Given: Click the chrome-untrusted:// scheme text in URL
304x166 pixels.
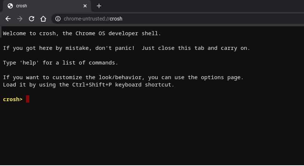Looking at the screenshot, I should click(x=87, y=19).
